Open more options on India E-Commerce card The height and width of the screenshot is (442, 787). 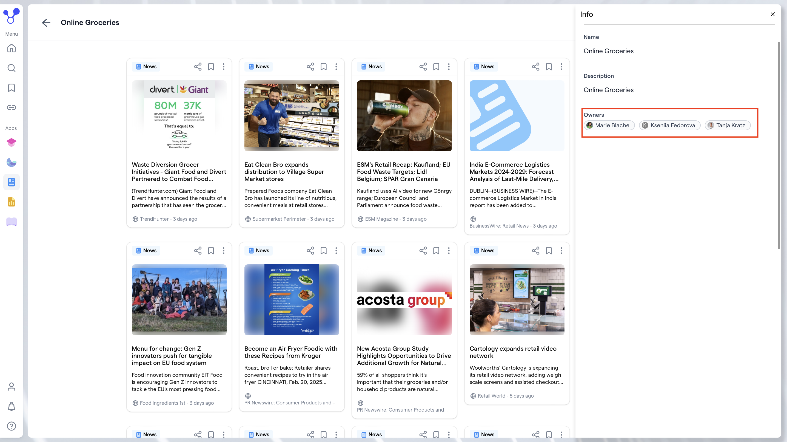pyautogui.click(x=561, y=67)
